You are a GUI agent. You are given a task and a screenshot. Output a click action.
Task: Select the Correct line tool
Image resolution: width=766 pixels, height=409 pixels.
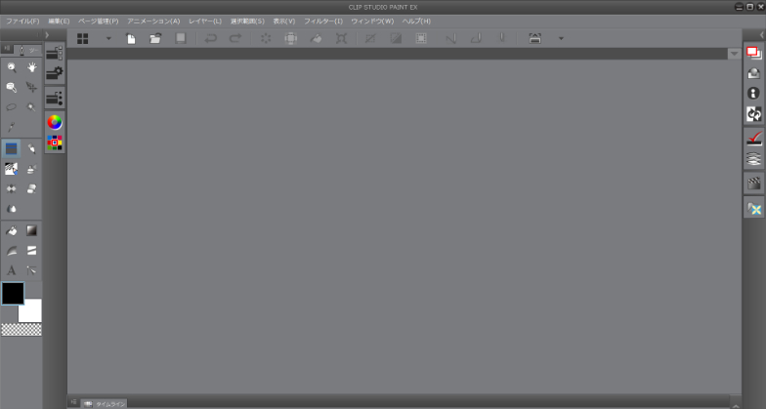pos(31,270)
